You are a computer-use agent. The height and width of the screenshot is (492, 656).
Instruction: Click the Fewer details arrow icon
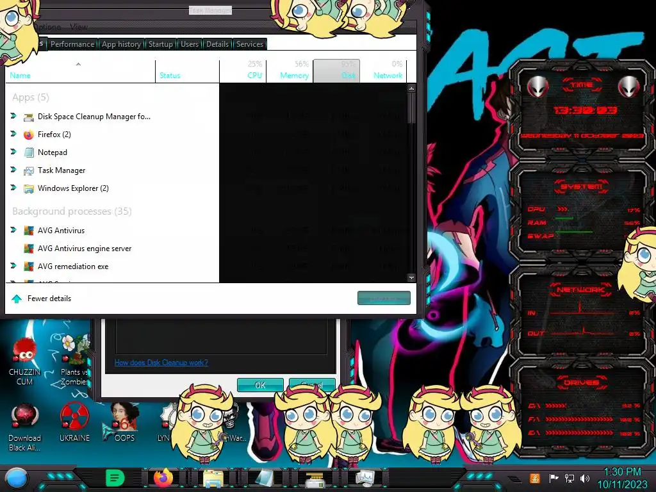(x=17, y=299)
